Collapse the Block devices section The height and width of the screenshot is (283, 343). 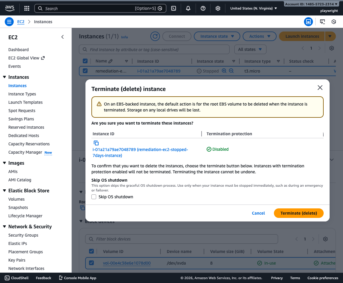point(81,221)
